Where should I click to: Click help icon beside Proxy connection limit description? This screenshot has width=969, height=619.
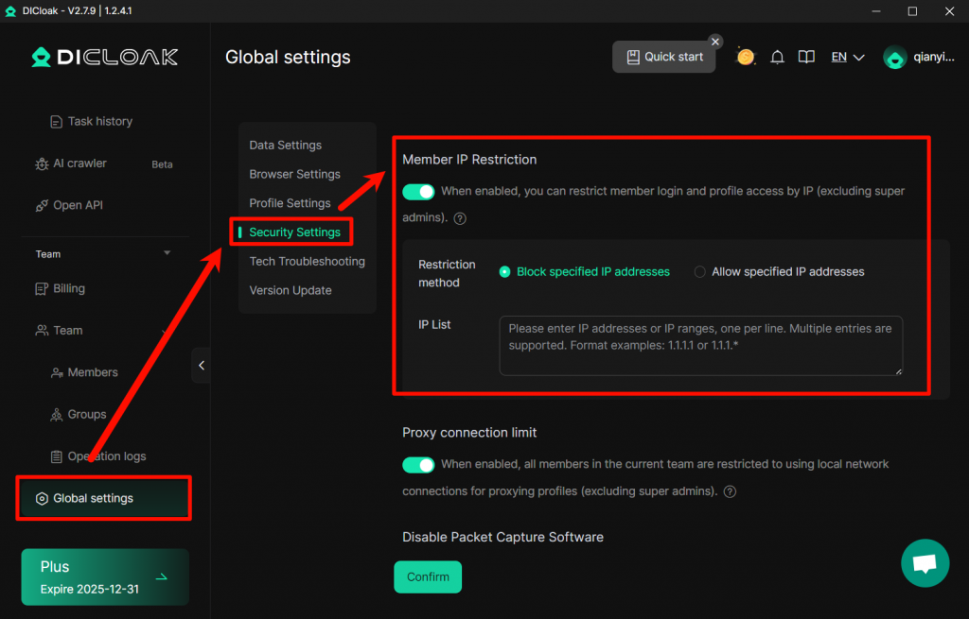coord(730,491)
